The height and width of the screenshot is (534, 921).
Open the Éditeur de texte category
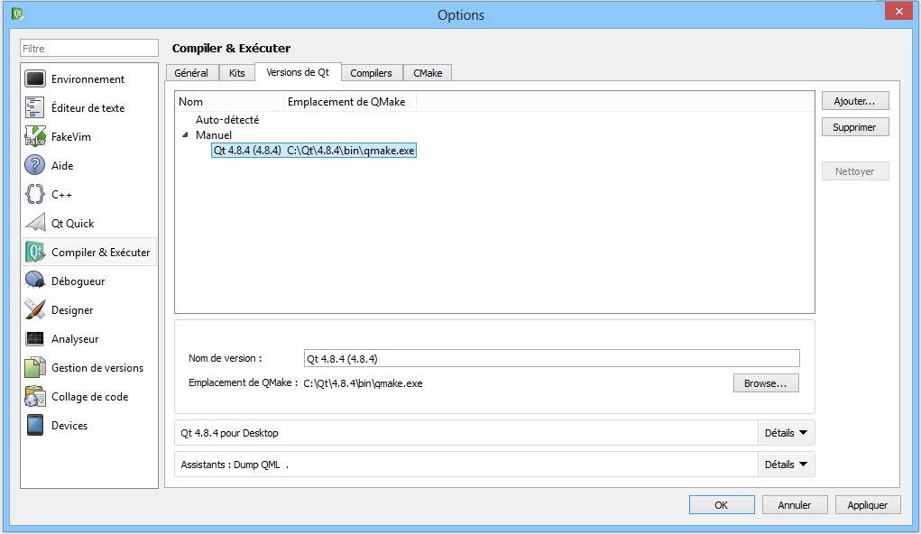click(x=89, y=107)
